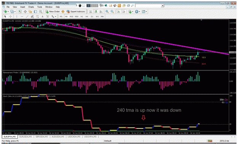Toggle the Terminal panel icon
This screenshot has height=144, width=238.
click(35, 11)
